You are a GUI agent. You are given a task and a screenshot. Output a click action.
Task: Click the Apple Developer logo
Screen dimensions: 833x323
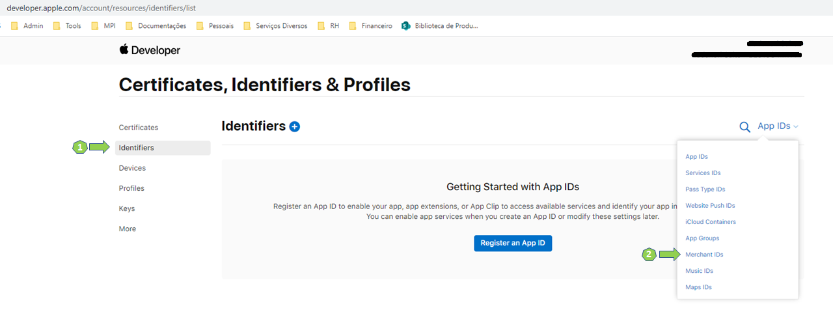[150, 50]
